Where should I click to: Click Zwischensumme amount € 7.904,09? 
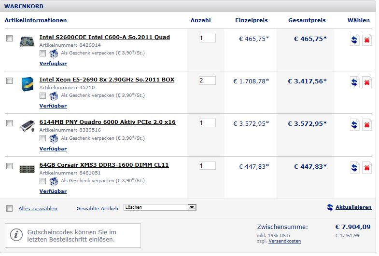(x=353, y=227)
